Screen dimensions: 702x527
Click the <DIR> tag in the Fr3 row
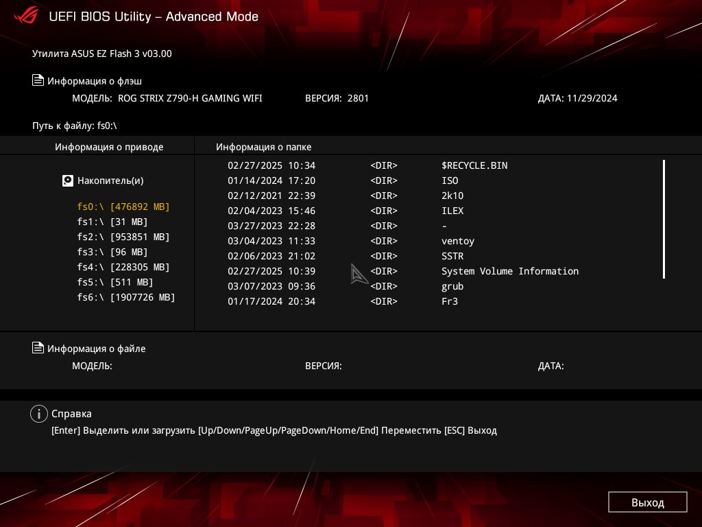[x=384, y=302]
